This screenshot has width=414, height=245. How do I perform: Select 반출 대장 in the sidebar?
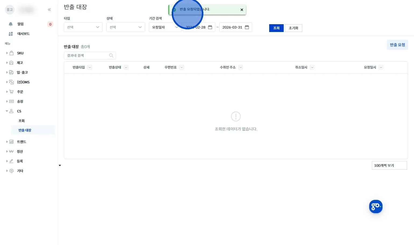(33, 130)
